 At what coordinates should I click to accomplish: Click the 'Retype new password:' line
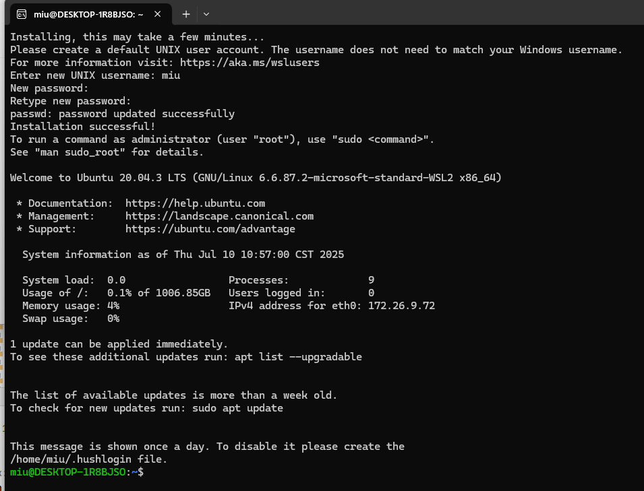70,101
